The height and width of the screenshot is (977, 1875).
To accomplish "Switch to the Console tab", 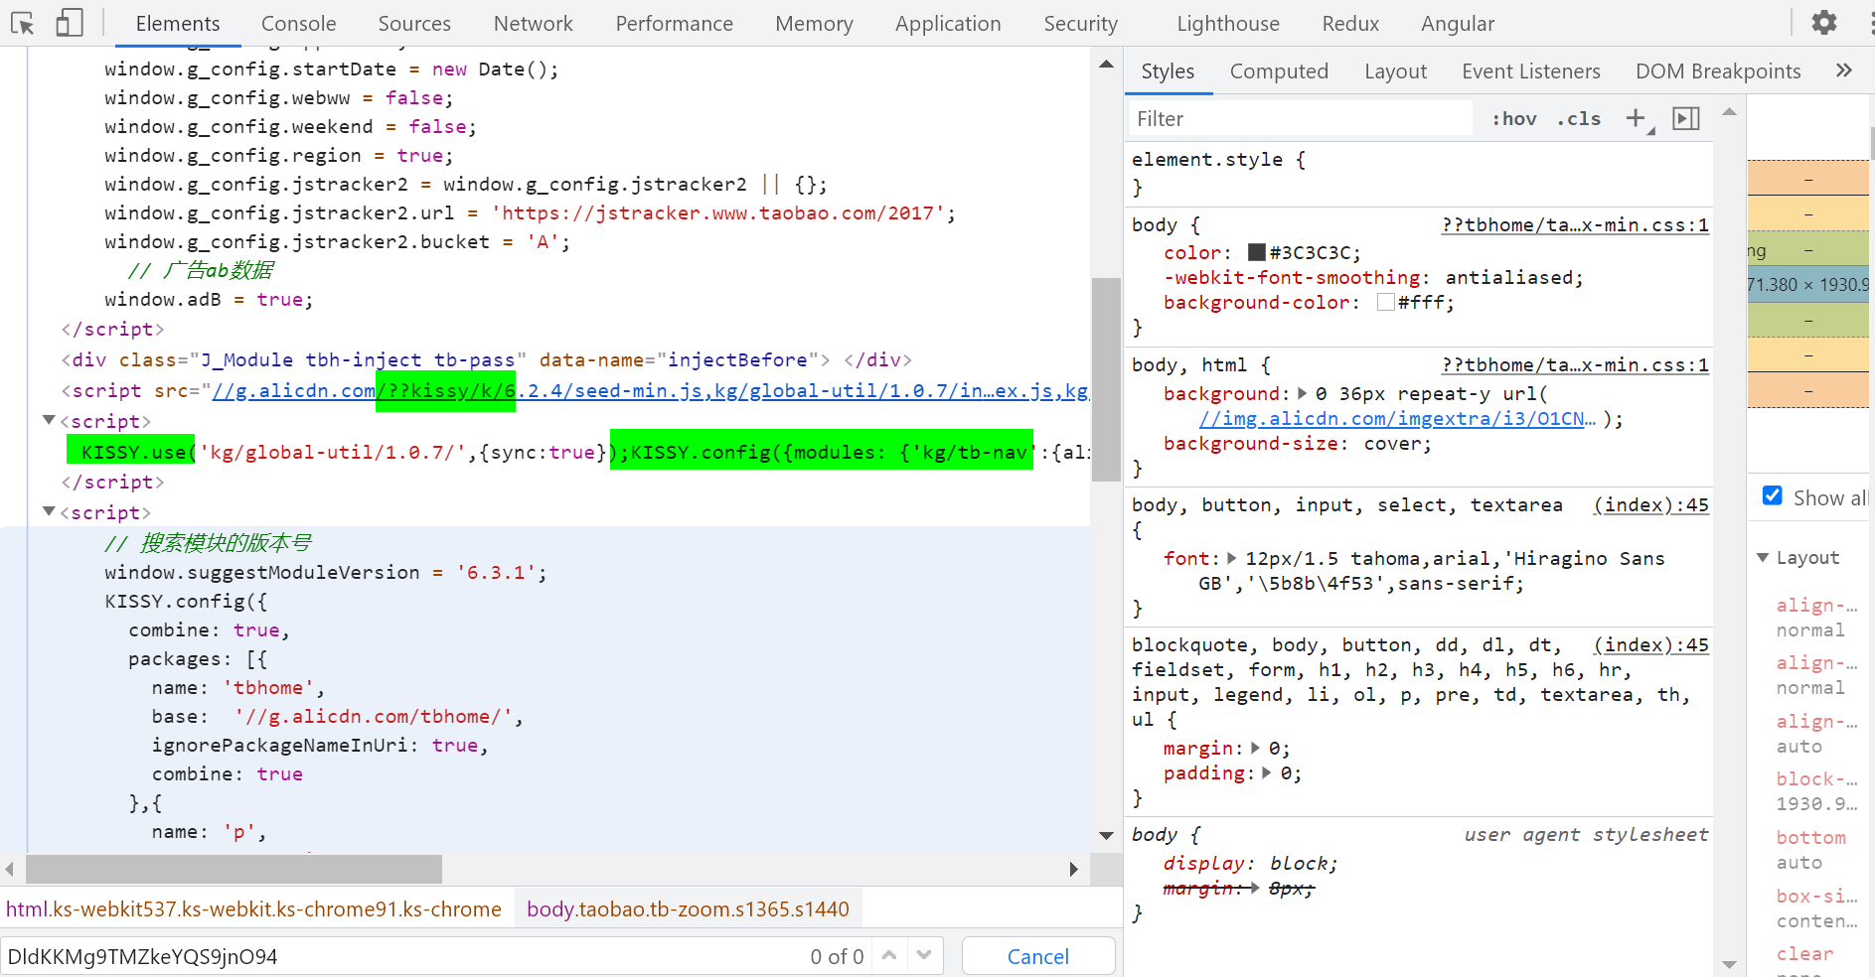I will tap(298, 23).
